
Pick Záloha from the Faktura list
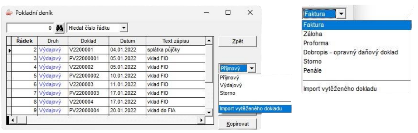click(312, 34)
